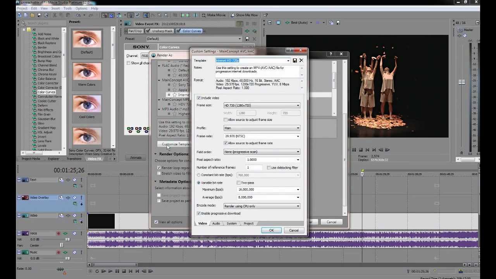Open the Tools menu
496x279 pixels.
(x=67, y=9)
